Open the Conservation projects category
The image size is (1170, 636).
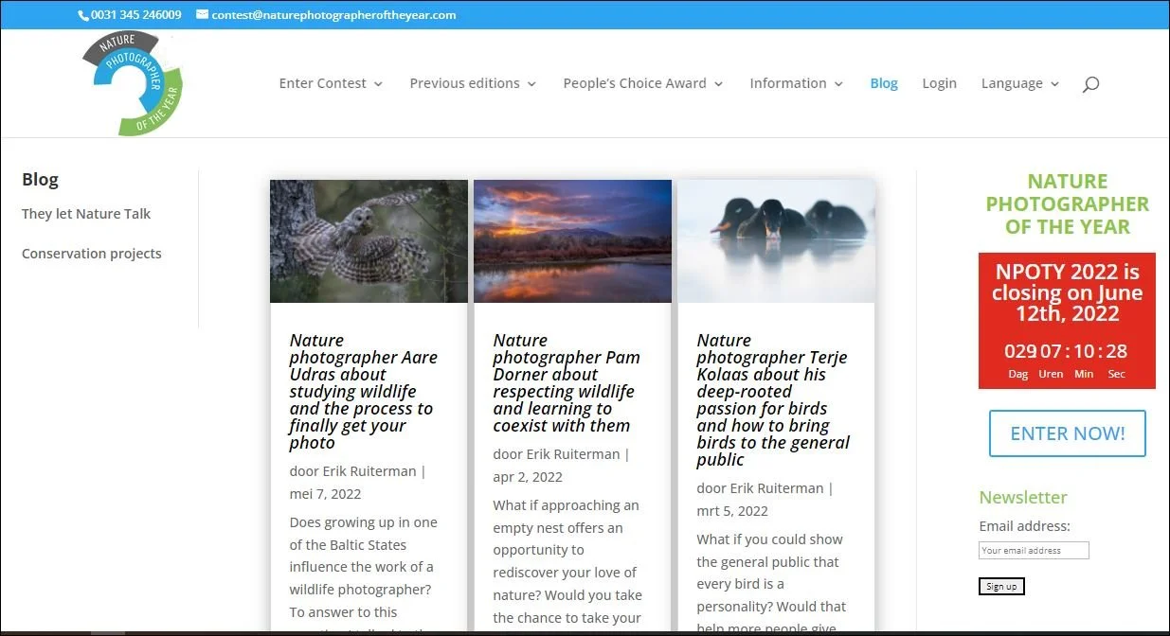pos(92,254)
